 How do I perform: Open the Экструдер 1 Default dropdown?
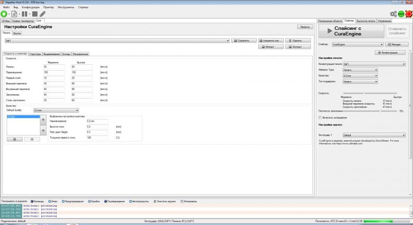[x=374, y=135]
